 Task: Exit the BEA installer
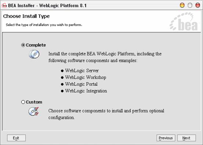(16, 138)
